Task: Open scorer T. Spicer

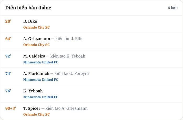Action: pos(32,108)
